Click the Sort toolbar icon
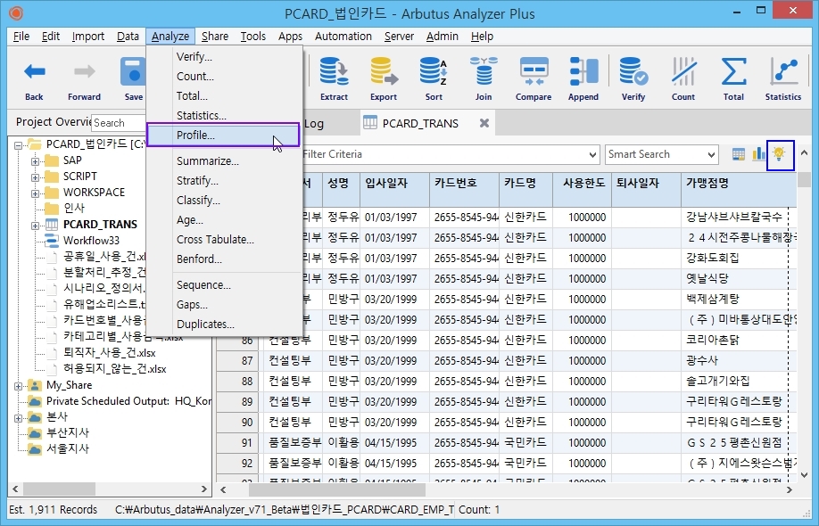Image resolution: width=819 pixels, height=526 pixels. click(434, 71)
